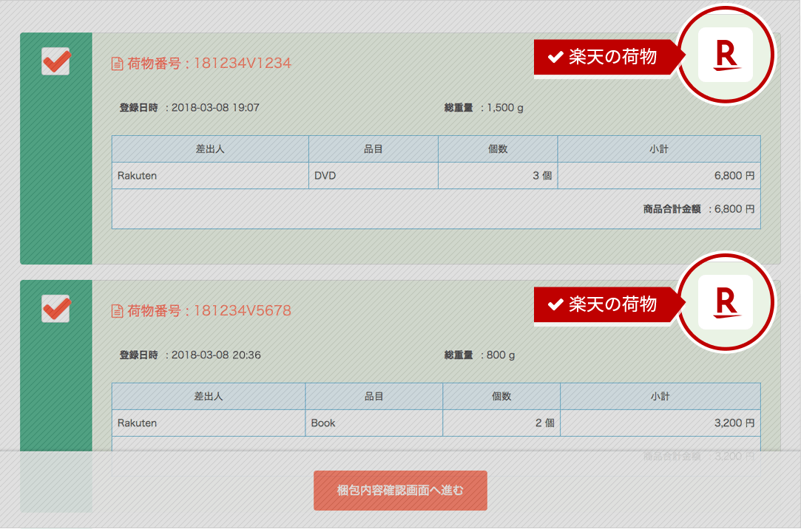This screenshot has height=529, width=801.
Task: Click the 楽天の荷物 badge on package 181234V5678
Action: 608,304
